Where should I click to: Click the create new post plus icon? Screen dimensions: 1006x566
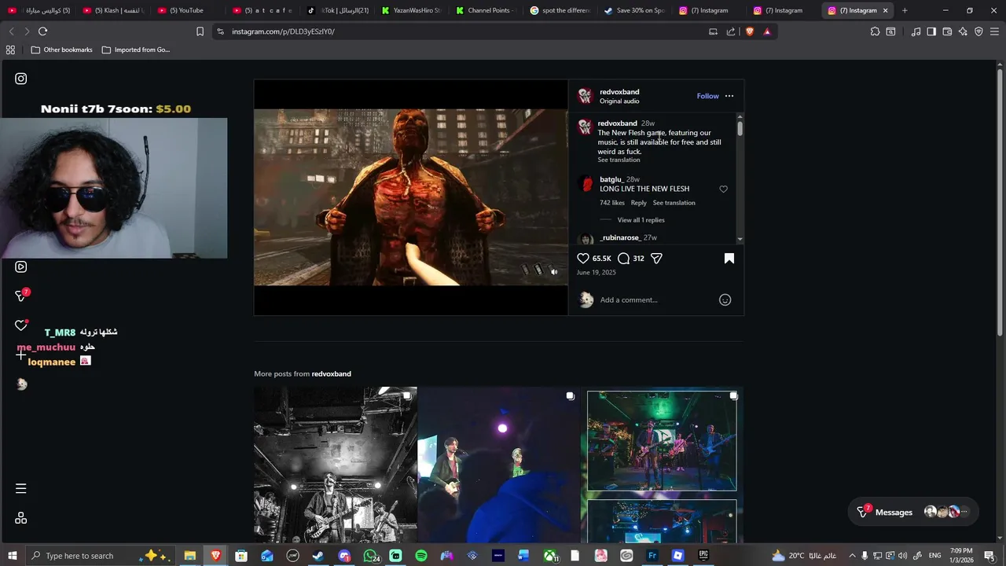point(21,355)
